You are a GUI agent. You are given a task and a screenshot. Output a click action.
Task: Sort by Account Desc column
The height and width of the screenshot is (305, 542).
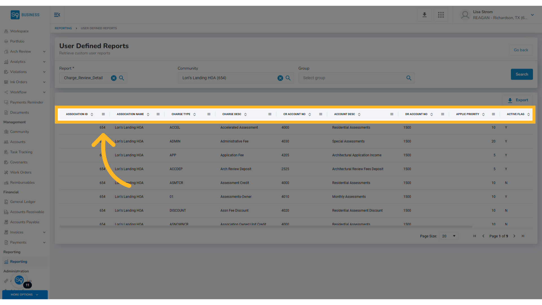point(359,114)
